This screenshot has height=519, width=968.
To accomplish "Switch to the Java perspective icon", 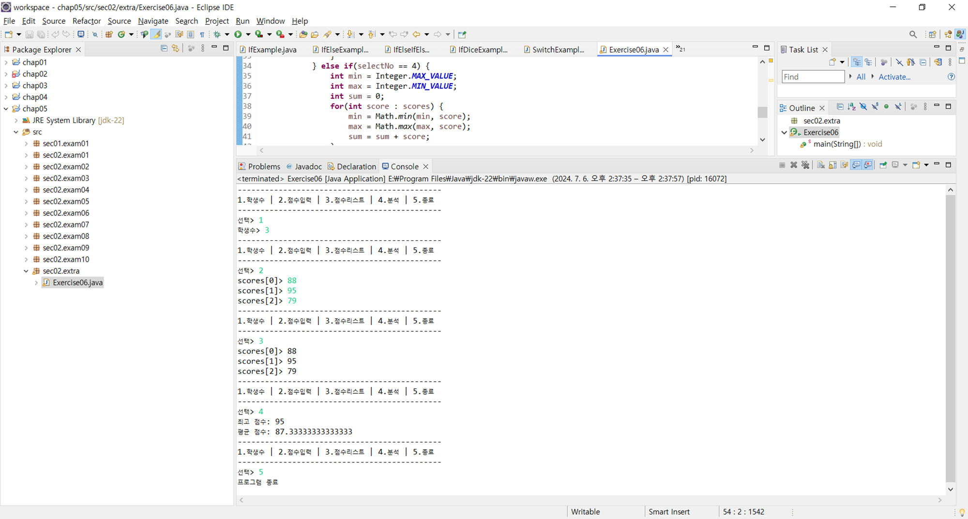I will tap(960, 34).
